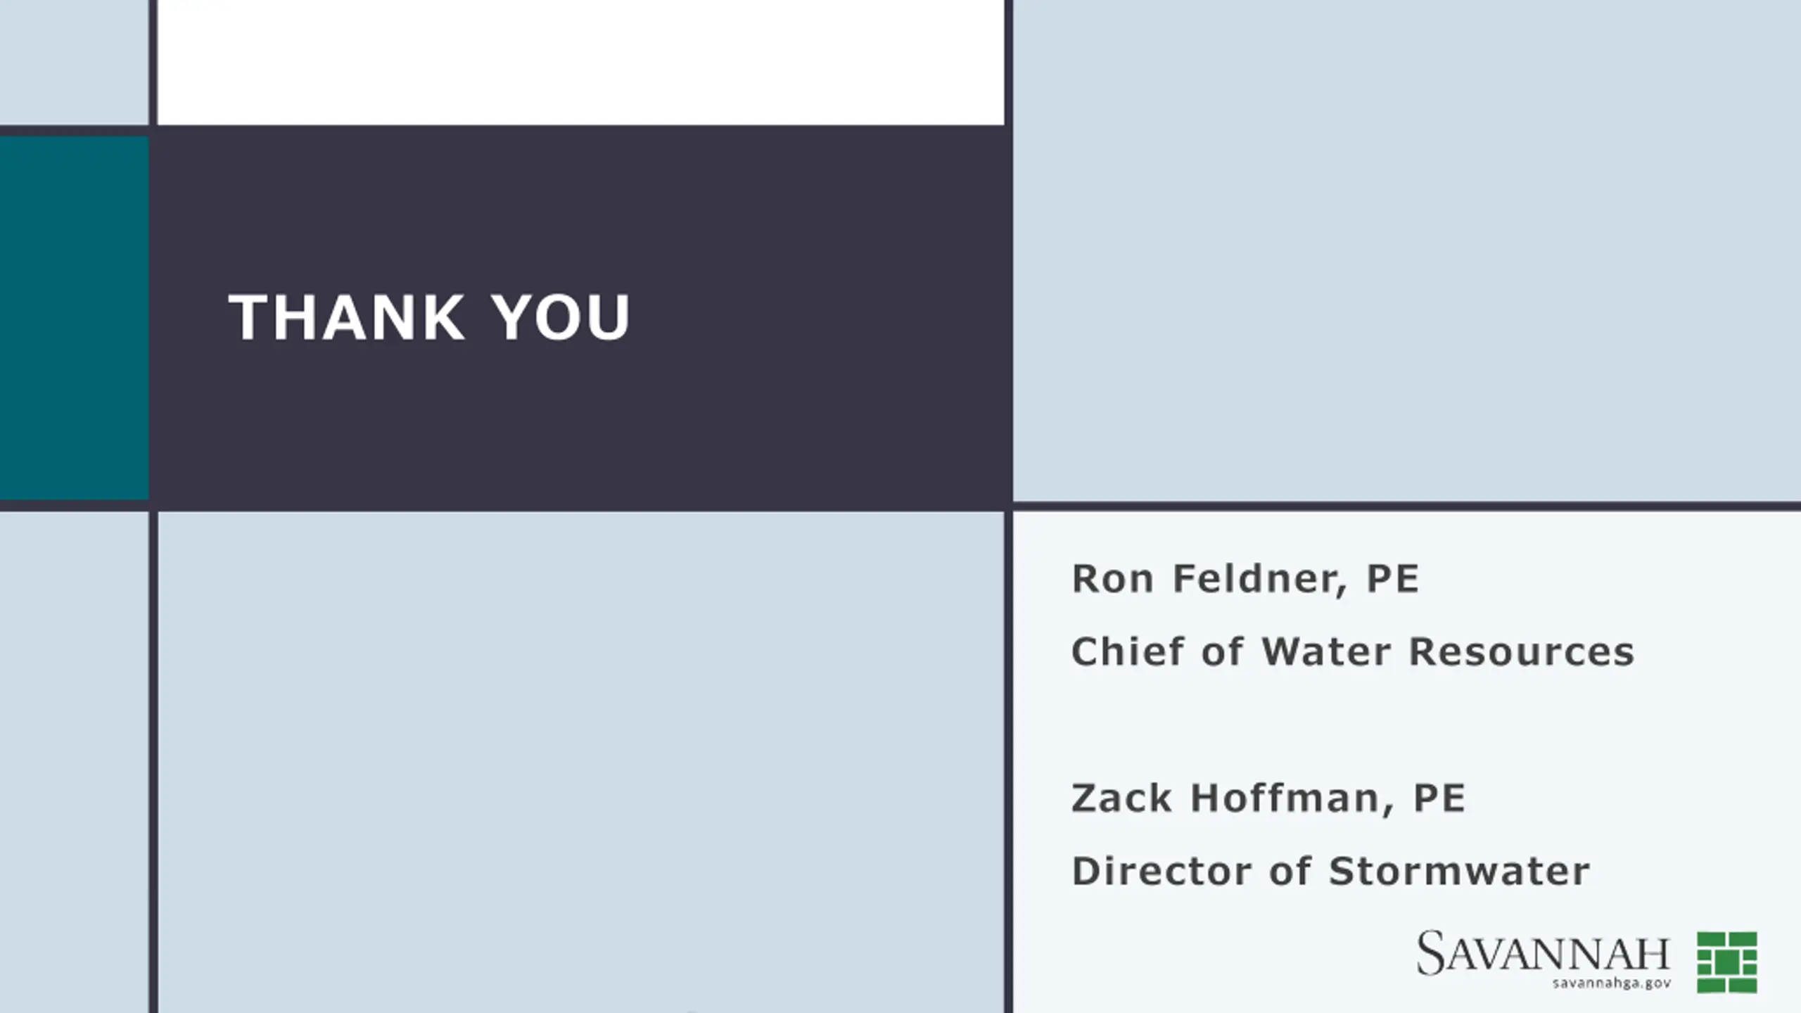Click the word Stormwater in the presenter panel
This screenshot has height=1013, width=1801.
[x=1460, y=871]
